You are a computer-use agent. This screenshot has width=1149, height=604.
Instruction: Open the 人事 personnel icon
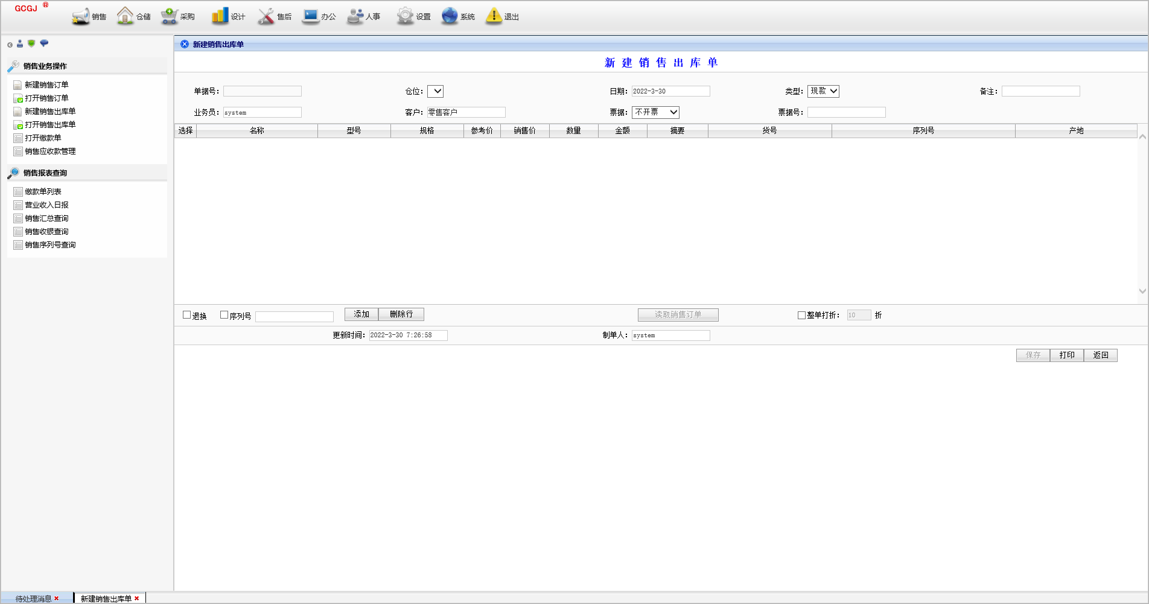click(x=355, y=16)
